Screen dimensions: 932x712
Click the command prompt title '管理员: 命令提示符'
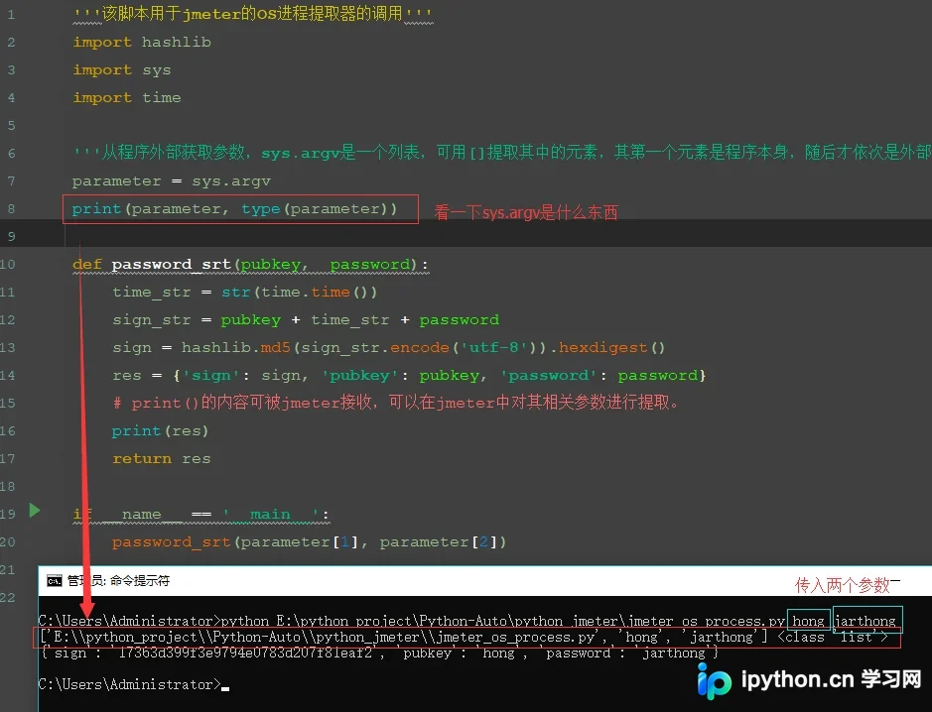(x=118, y=581)
